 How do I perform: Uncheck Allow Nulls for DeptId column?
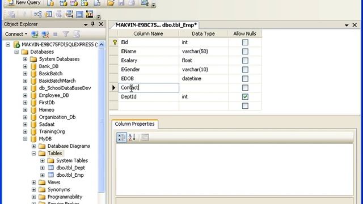(x=245, y=97)
